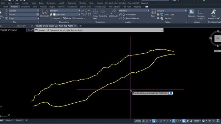The height and width of the screenshot is (124, 221).
Task: Switch to the Parametric ribbon tab
Action: click(x=26, y=7)
